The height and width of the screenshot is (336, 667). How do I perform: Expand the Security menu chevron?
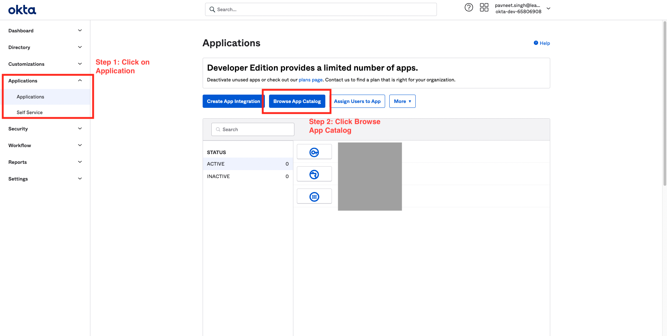coord(80,129)
